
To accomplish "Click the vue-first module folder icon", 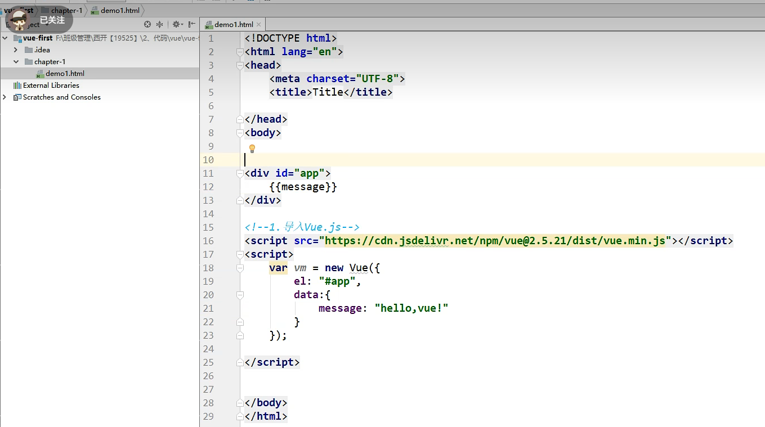I will pyautogui.click(x=17, y=38).
